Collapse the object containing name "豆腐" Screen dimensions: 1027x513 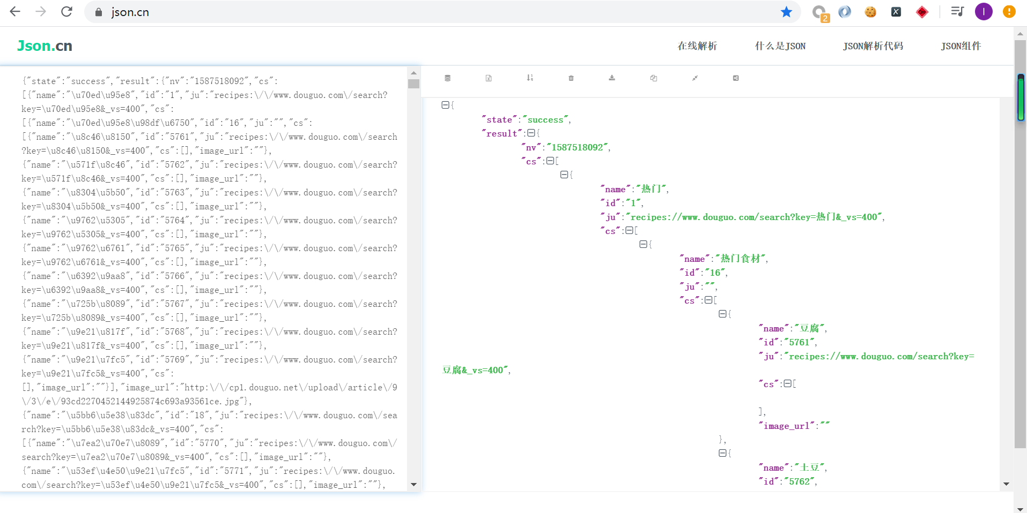coord(722,314)
